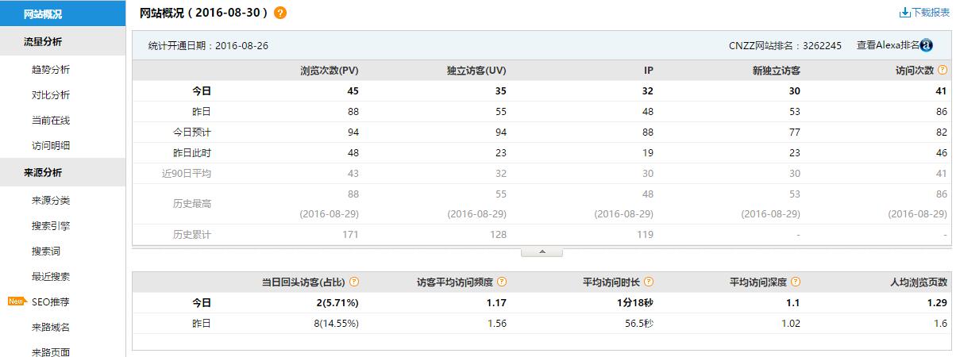Click help icon next to 当日回头访客(占比)
The width and height of the screenshot is (960, 357).
[x=354, y=282]
